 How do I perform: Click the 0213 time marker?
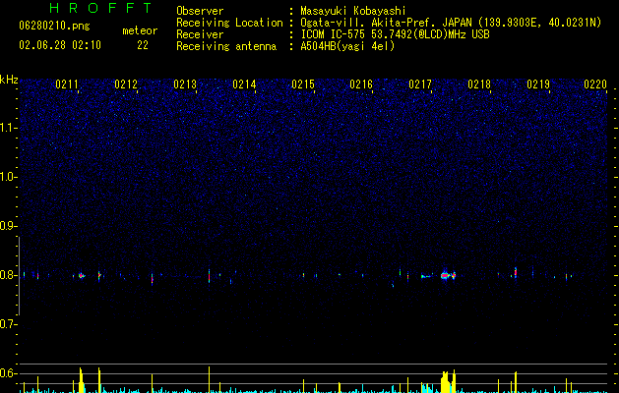tap(185, 84)
